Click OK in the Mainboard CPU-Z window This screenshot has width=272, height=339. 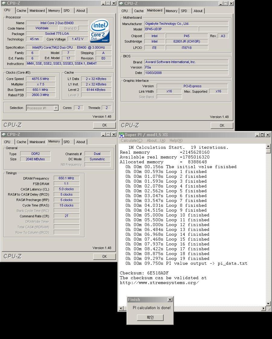pyautogui.click(x=222, y=125)
